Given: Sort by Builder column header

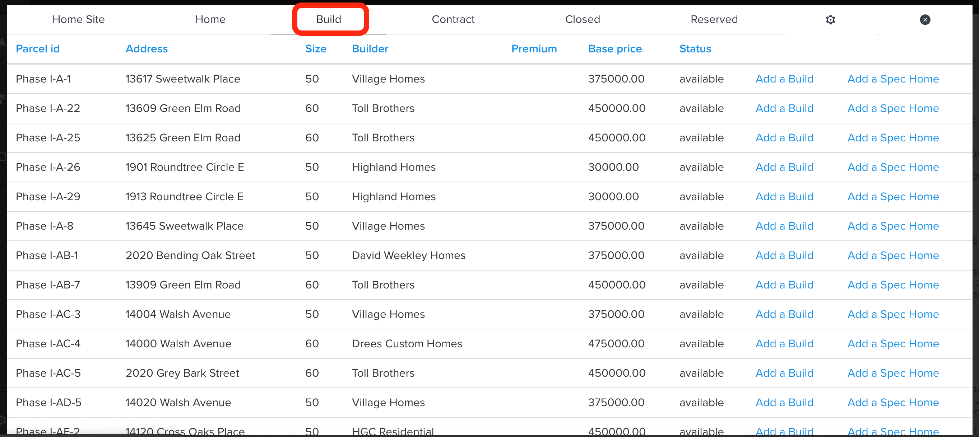Looking at the screenshot, I should point(370,48).
